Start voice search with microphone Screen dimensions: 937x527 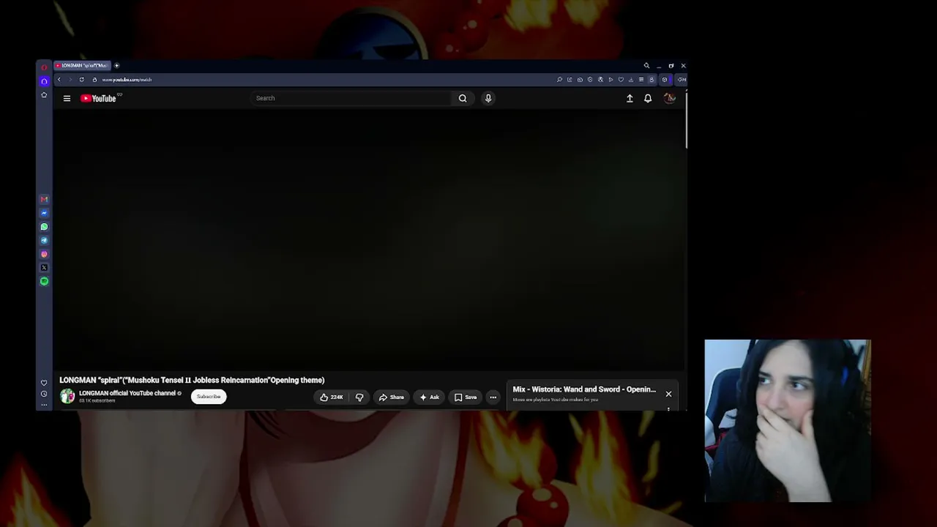tap(488, 98)
